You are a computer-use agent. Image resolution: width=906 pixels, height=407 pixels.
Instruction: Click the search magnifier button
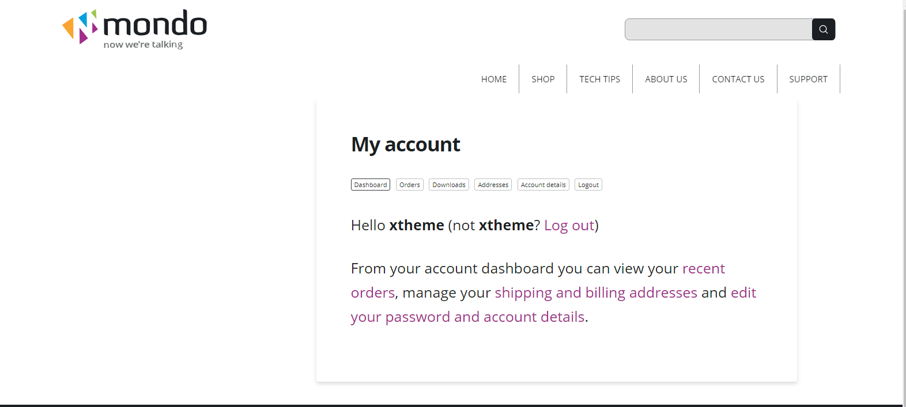point(823,29)
